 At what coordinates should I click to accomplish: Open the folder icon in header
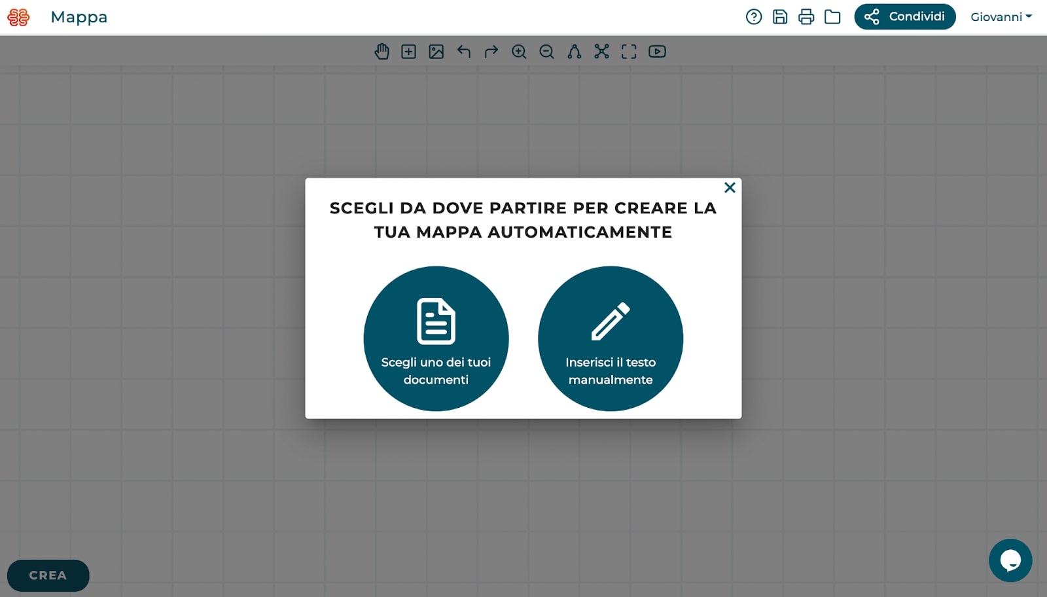click(x=832, y=17)
